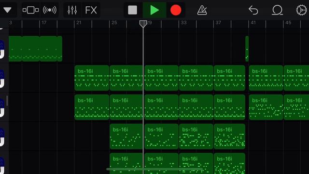Select fourth track bs-16i region at bar 33
The width and height of the screenshot is (309, 174).
click(x=196, y=136)
